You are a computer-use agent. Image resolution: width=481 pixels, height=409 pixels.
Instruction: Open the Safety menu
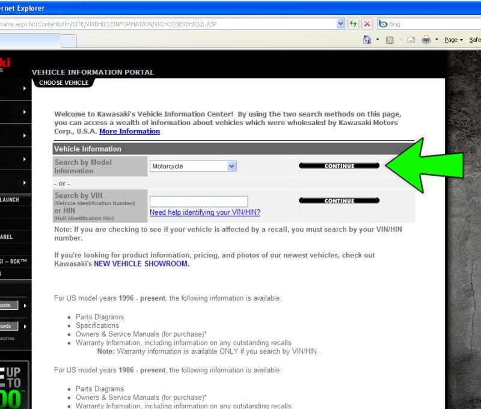coord(475,40)
